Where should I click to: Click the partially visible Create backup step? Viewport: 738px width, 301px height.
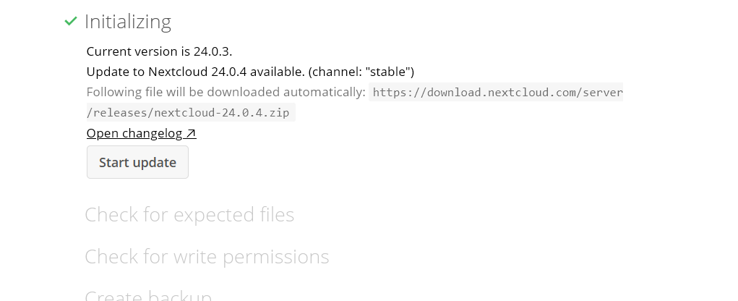click(x=148, y=295)
